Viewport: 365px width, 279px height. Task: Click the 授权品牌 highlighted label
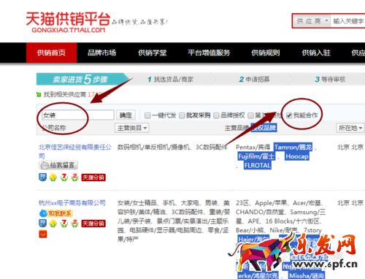tap(264, 128)
